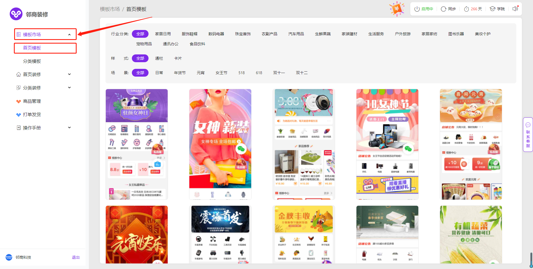Open the 商品管理 menu item

[32, 101]
